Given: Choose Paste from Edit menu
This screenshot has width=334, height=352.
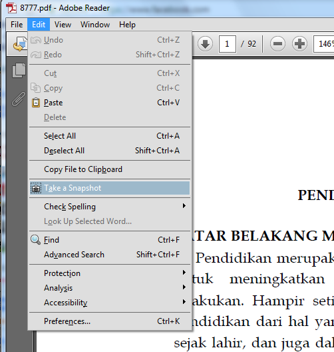Looking at the screenshot, I should click(110, 103).
